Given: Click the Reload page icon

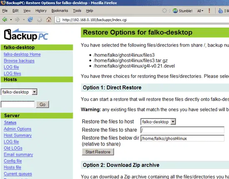Looking at the screenshot, I should coord(30,20).
